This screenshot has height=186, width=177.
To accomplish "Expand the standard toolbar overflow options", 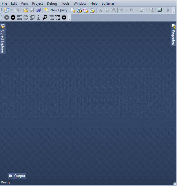I will tap(174, 10).
